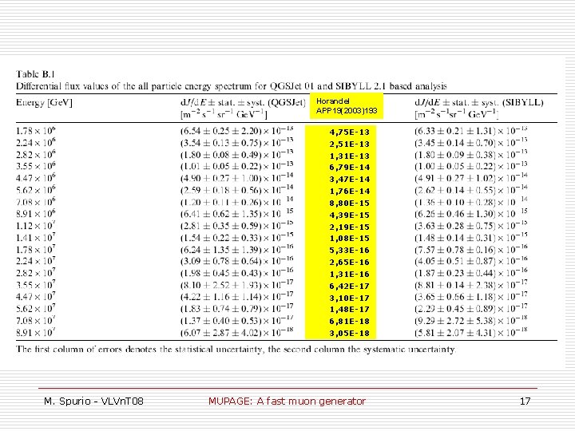Select energy value '3.55 × 10⁶'
Viewport: 575px width, 431px height.
click(36, 166)
